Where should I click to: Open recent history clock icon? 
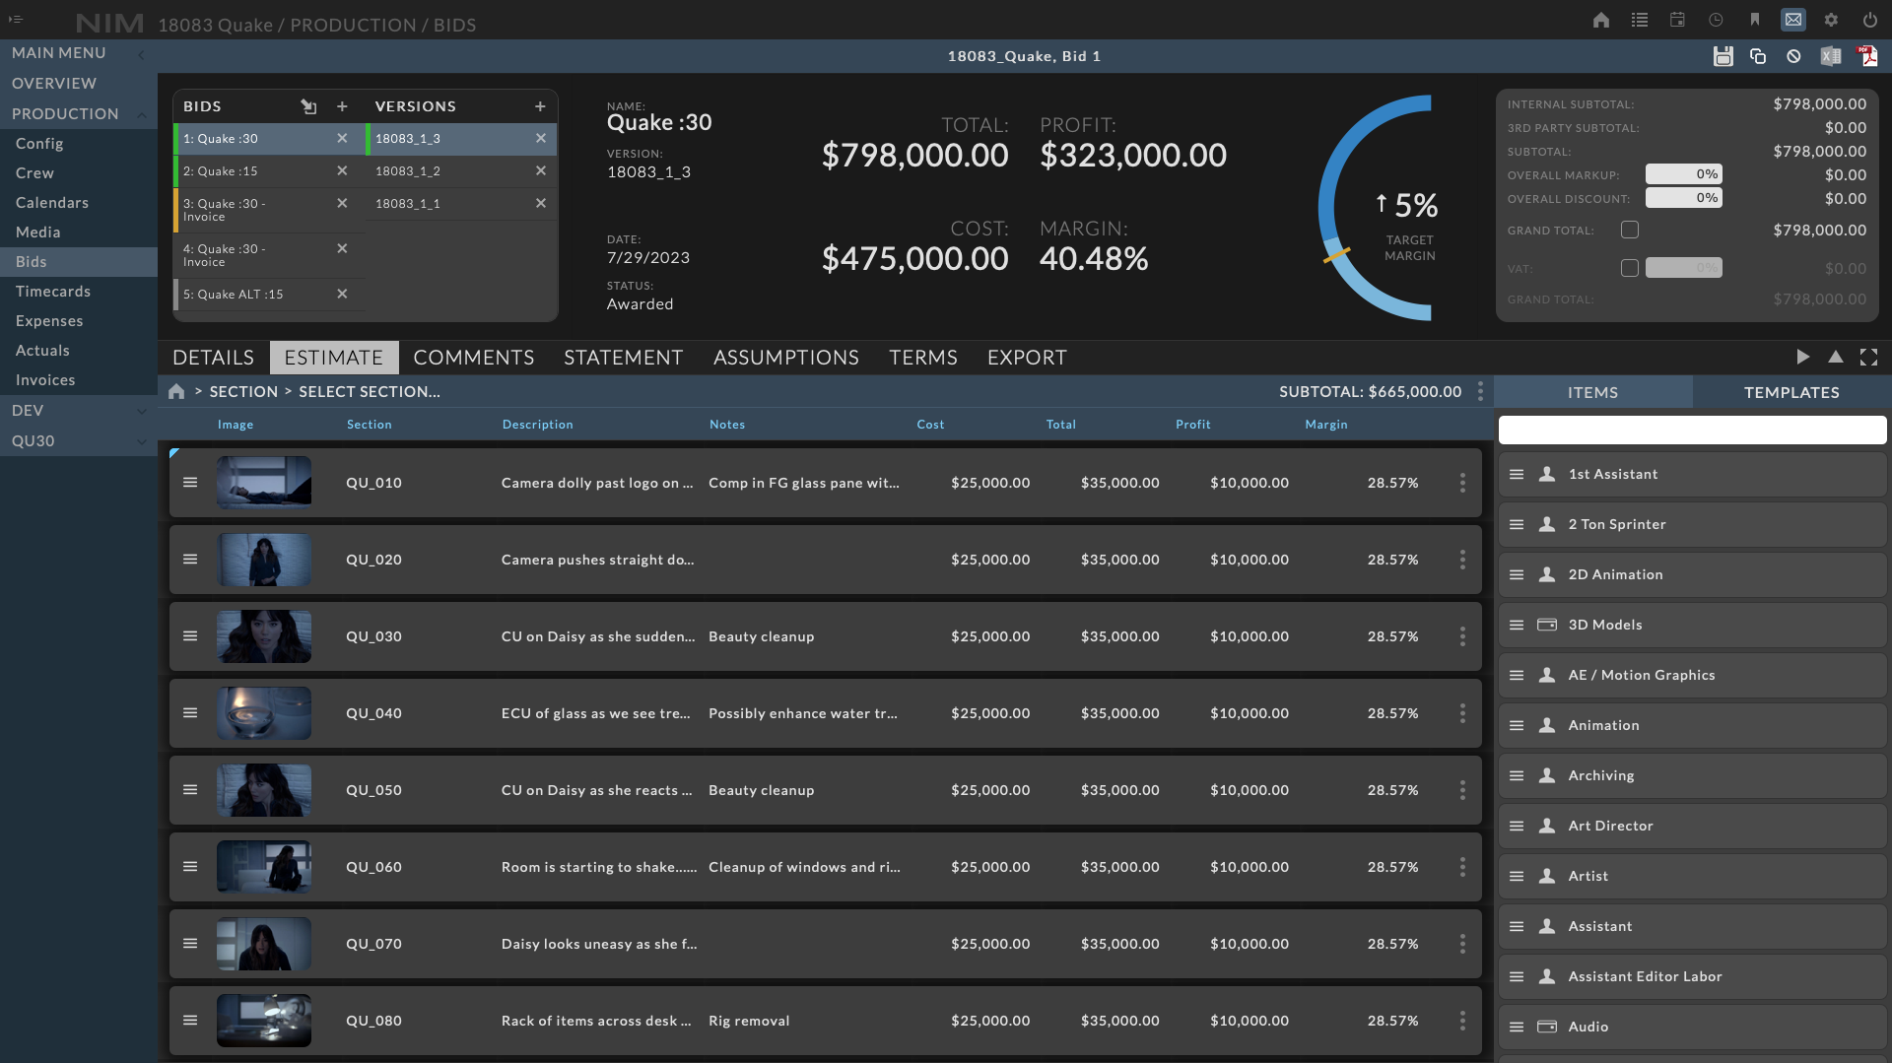tap(1716, 20)
